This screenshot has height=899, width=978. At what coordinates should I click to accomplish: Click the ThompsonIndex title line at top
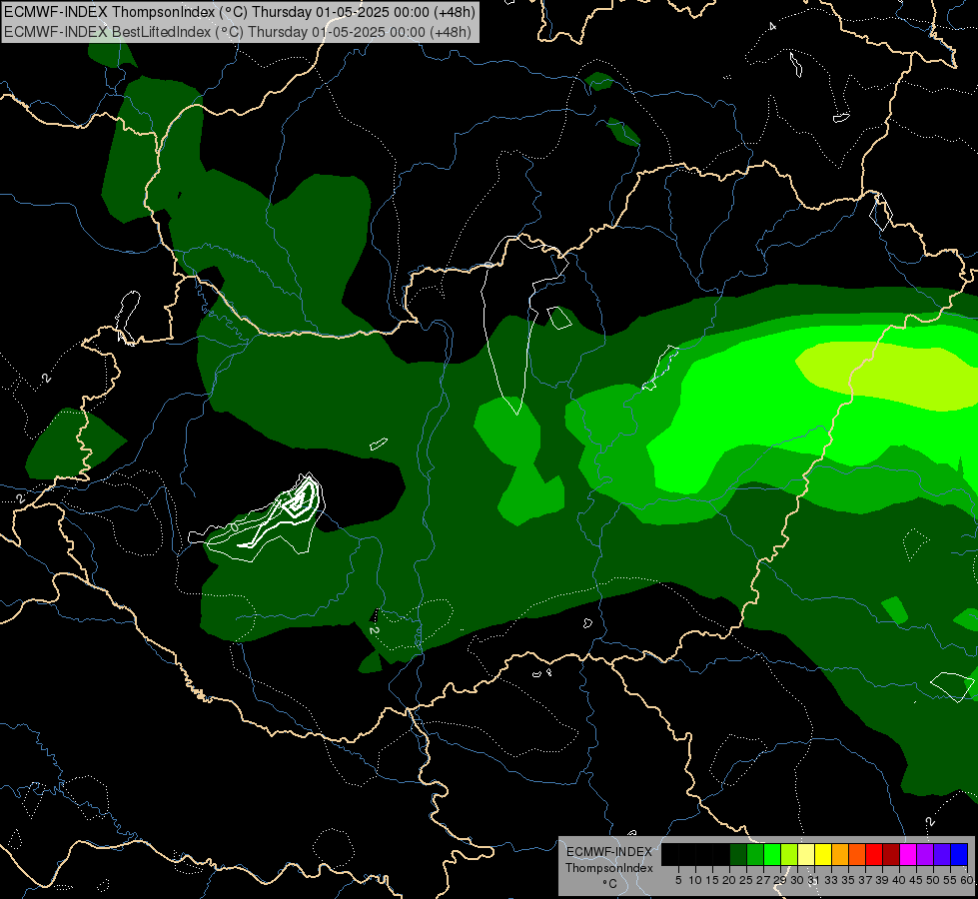(240, 12)
